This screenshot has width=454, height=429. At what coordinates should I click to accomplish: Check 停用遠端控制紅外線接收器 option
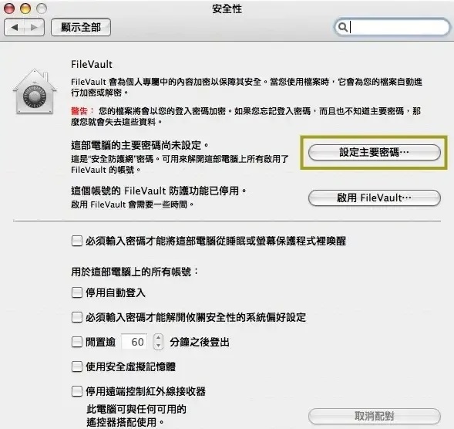click(x=77, y=391)
